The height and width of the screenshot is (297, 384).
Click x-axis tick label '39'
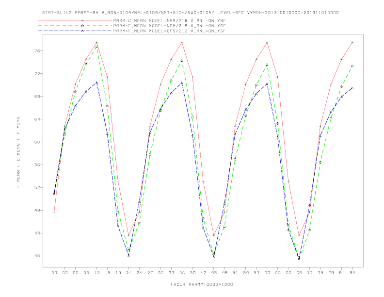[192, 273]
